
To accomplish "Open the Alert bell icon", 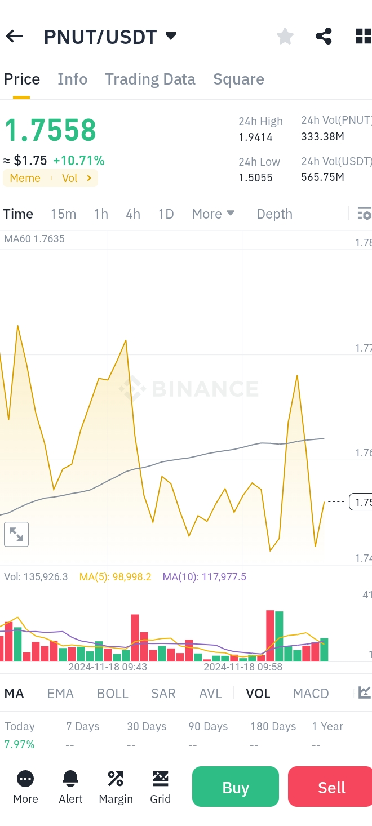I will pyautogui.click(x=70, y=787).
